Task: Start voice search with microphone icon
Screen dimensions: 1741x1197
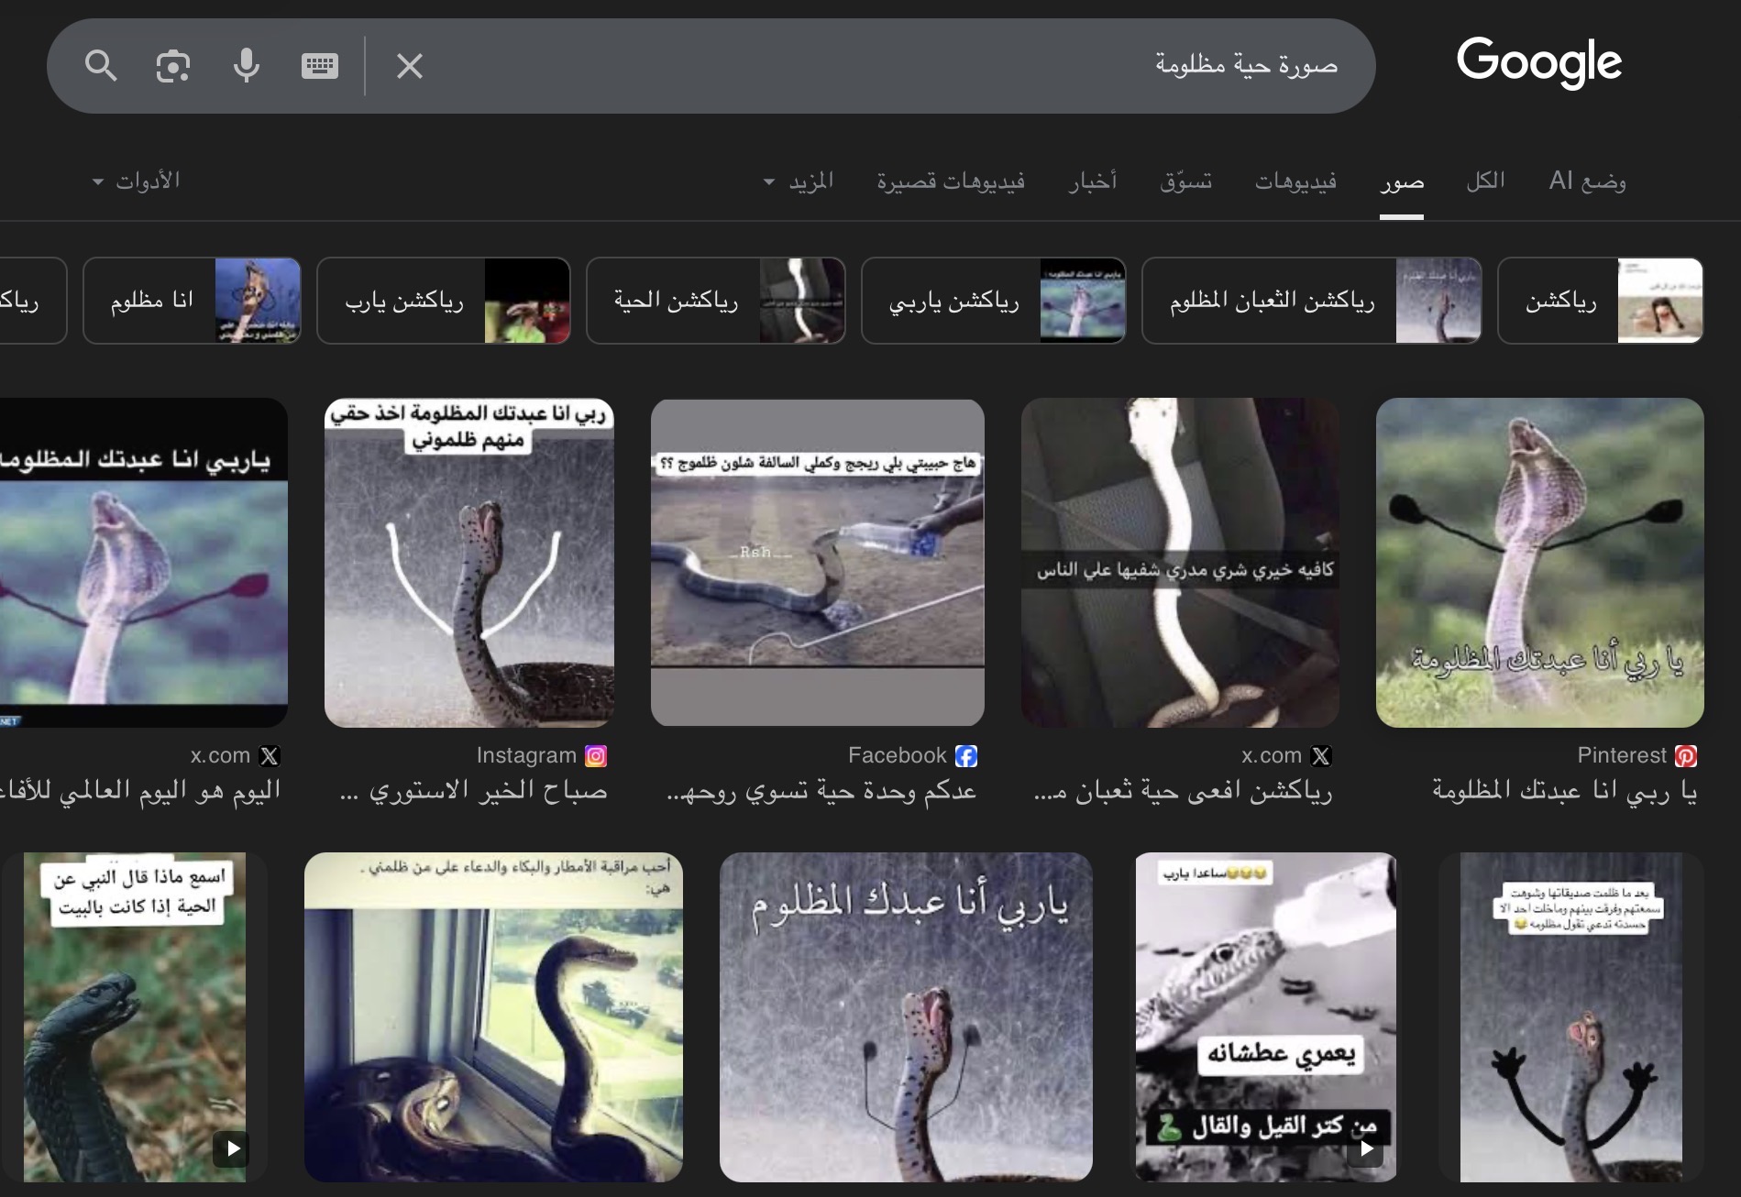Action: (x=246, y=66)
